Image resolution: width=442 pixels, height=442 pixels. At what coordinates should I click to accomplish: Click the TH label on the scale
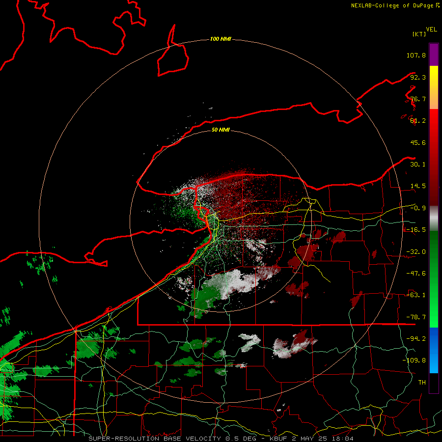(422, 382)
